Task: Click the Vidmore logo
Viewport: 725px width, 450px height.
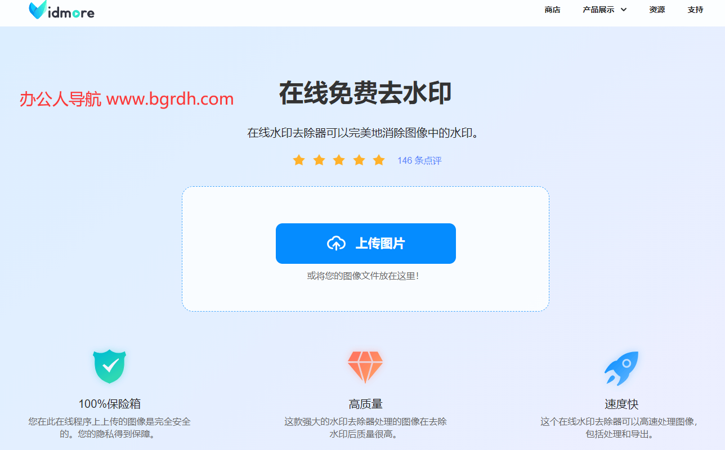Action: coord(61,10)
